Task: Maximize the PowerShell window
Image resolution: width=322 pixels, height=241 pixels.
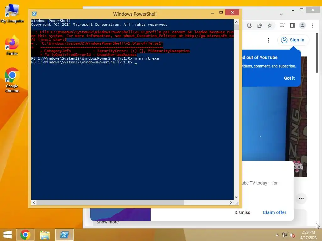Action: 221,13
